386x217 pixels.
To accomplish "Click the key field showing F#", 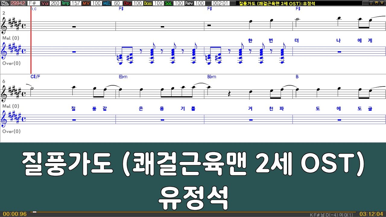I will click(x=33, y=3).
